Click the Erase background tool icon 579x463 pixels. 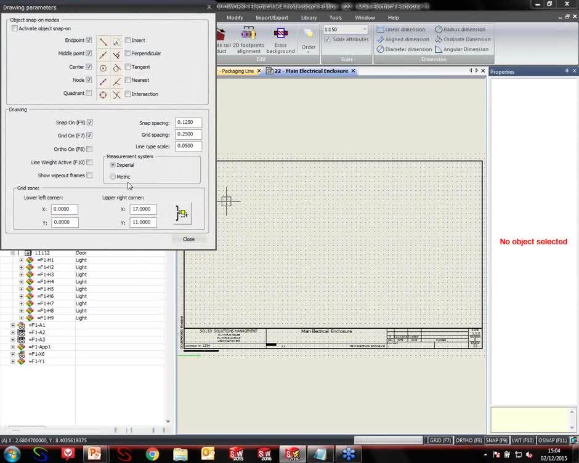(x=280, y=33)
